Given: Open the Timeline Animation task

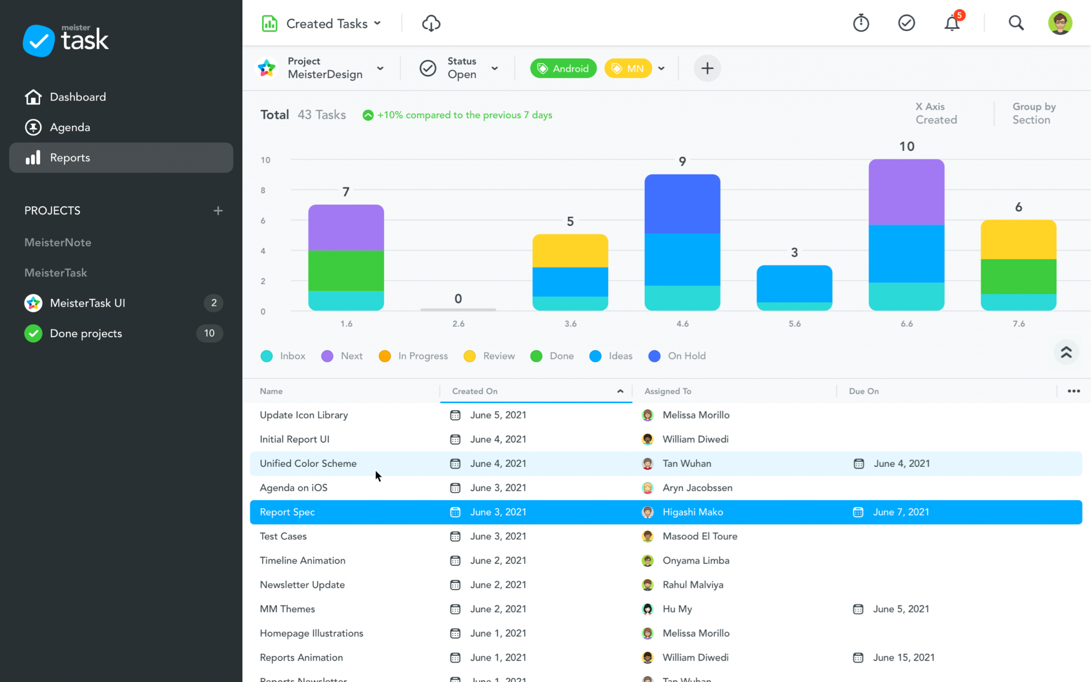Looking at the screenshot, I should [x=303, y=561].
